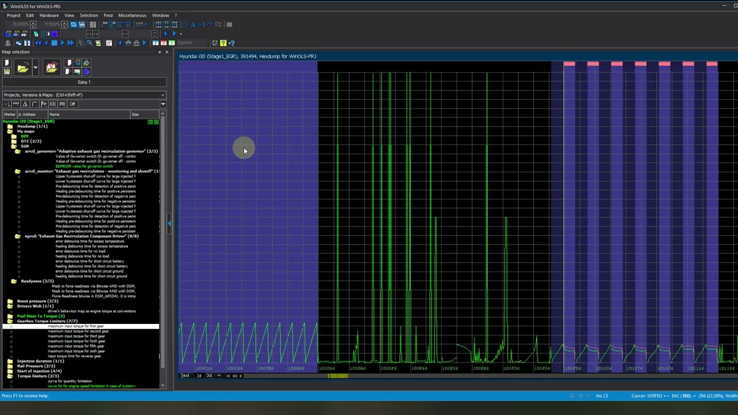The image size is (738, 415).
Task: Open the Miscellaneous menu
Action: [132, 16]
